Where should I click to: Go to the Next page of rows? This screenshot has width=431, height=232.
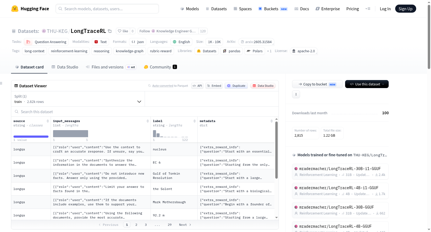185,225
